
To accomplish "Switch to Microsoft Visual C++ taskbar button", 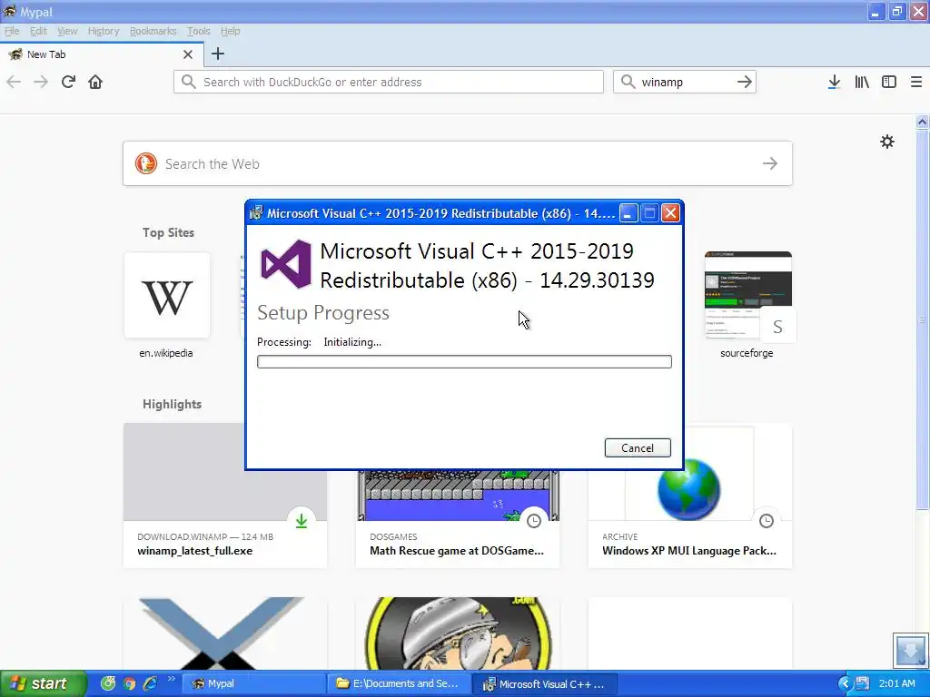I will 545,683.
